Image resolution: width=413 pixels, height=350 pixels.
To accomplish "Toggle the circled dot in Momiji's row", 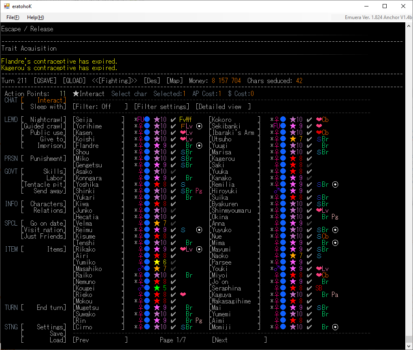I will click(x=335, y=327).
